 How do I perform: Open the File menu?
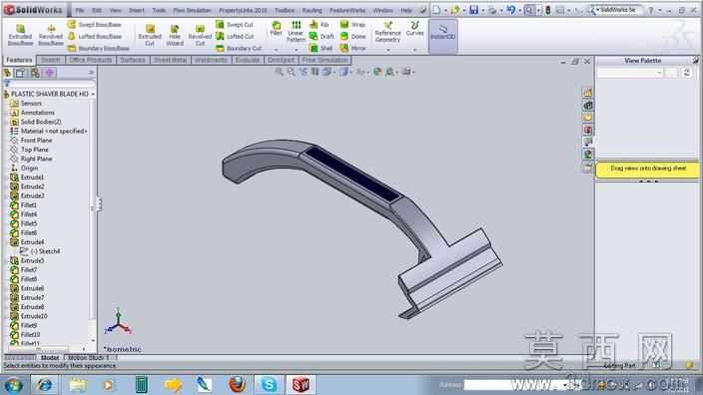pyautogui.click(x=80, y=10)
